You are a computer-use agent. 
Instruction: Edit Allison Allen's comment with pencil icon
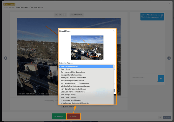[162, 15]
